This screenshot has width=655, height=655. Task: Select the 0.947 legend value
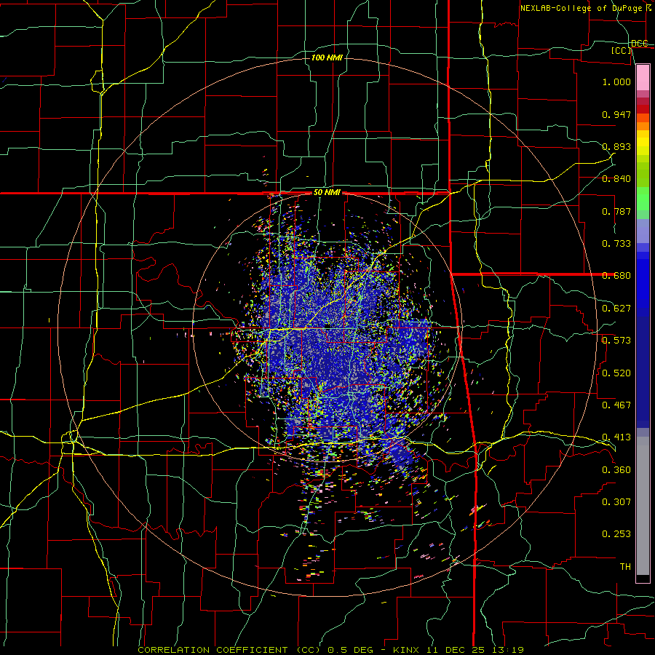[616, 114]
